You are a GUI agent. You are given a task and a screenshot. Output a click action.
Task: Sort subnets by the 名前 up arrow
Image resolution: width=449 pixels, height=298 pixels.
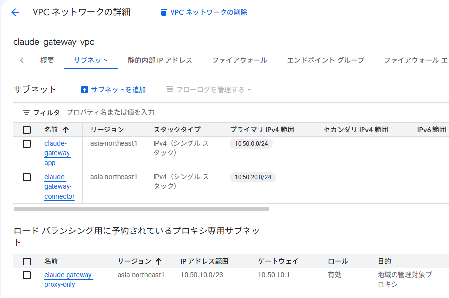point(66,130)
